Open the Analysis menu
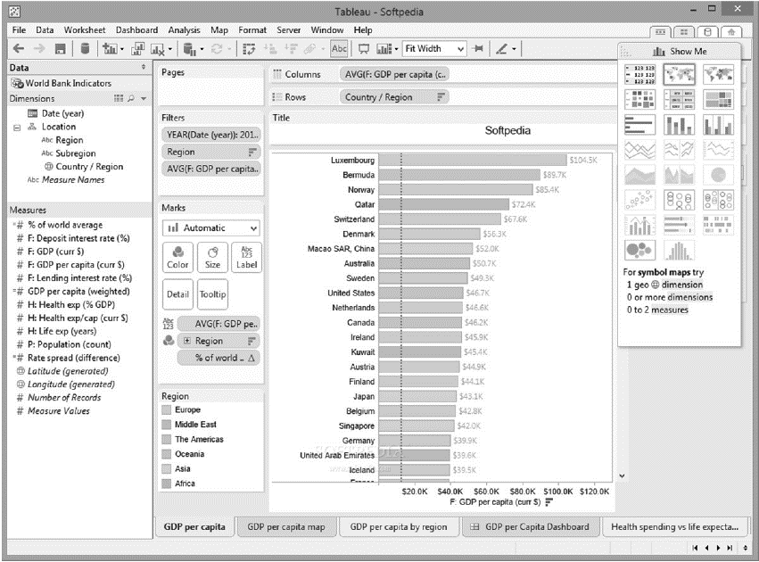759x562 pixels. click(184, 30)
